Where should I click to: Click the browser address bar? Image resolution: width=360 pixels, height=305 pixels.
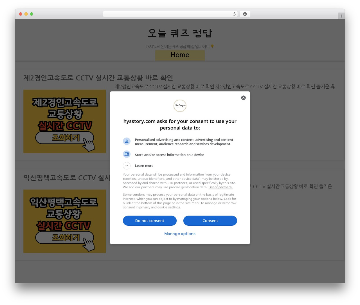click(170, 14)
